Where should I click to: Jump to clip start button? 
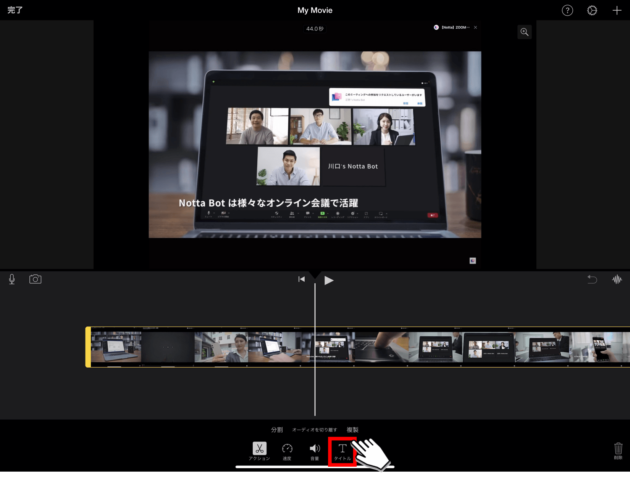coord(302,279)
